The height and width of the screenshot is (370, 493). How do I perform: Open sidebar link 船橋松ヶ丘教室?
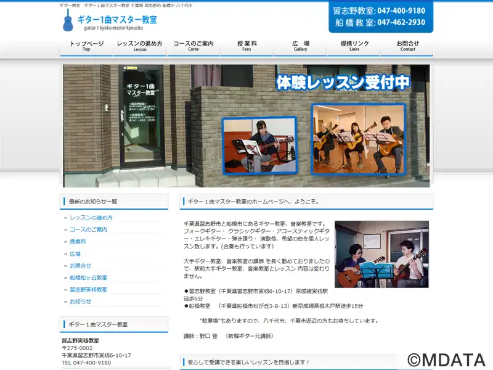point(88,277)
